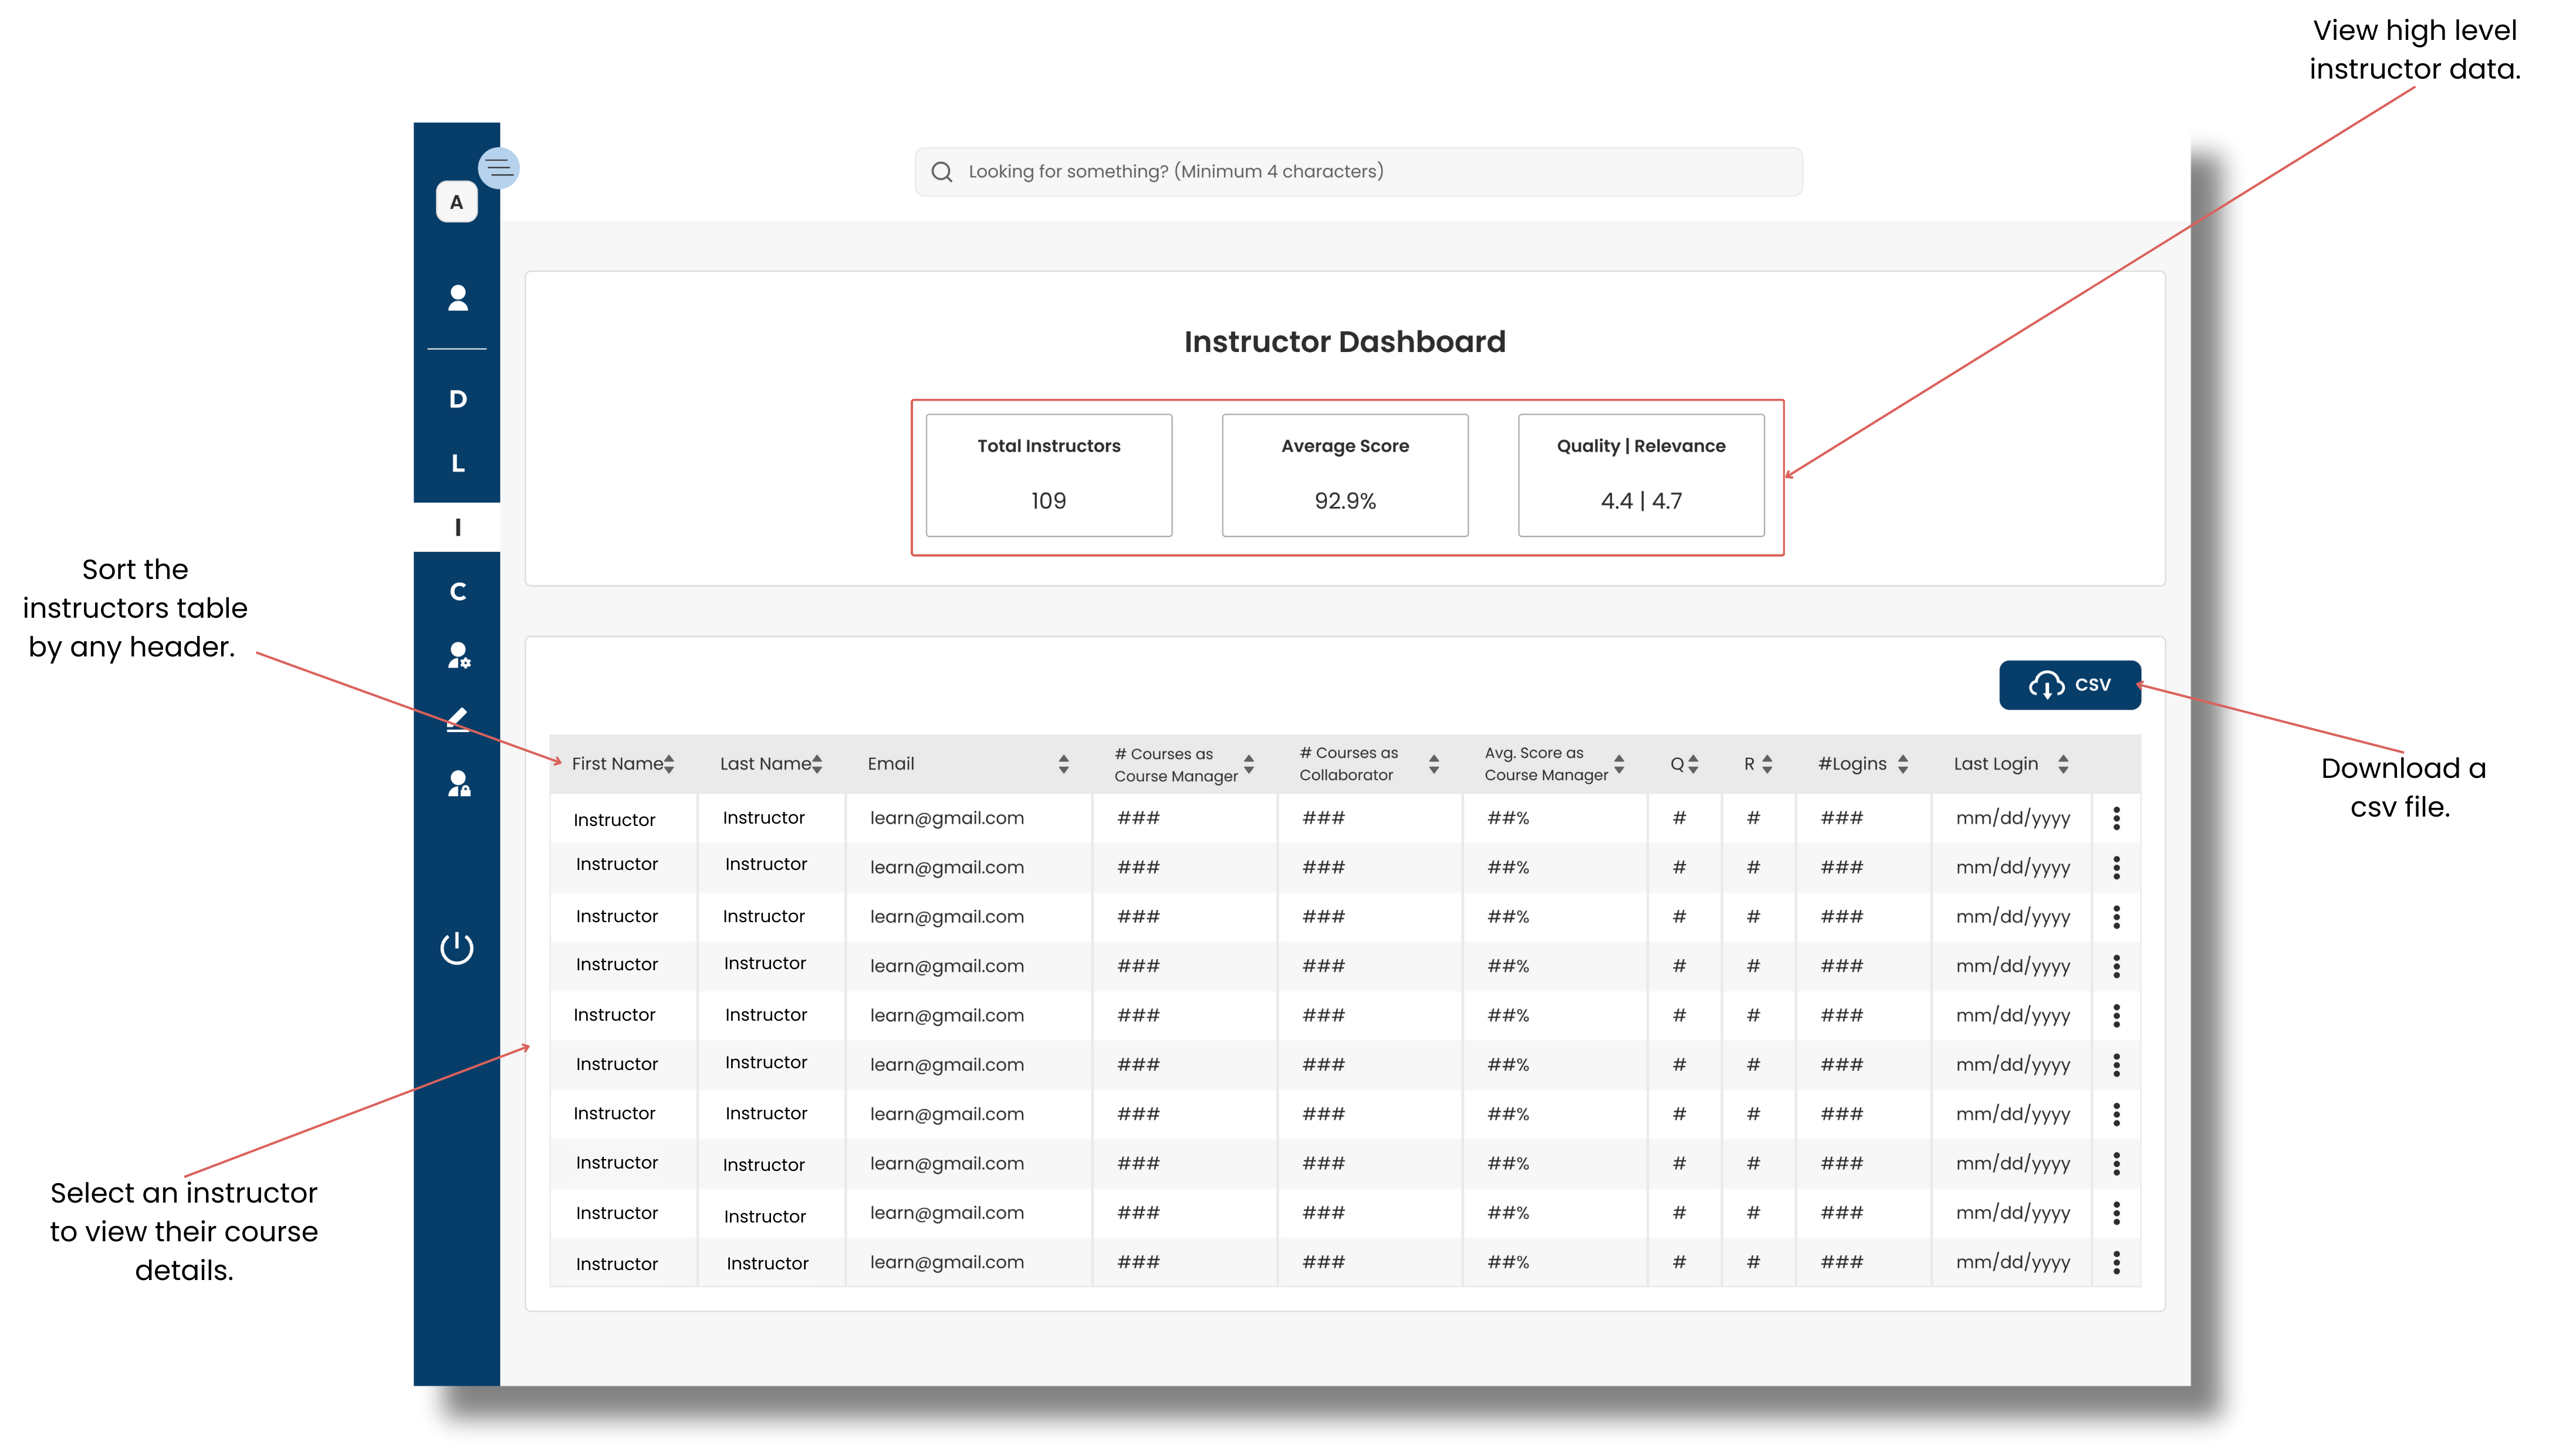The image size is (2556, 1456).
Task: Click the hamburger menu toggle icon
Action: pyautogui.click(x=498, y=168)
